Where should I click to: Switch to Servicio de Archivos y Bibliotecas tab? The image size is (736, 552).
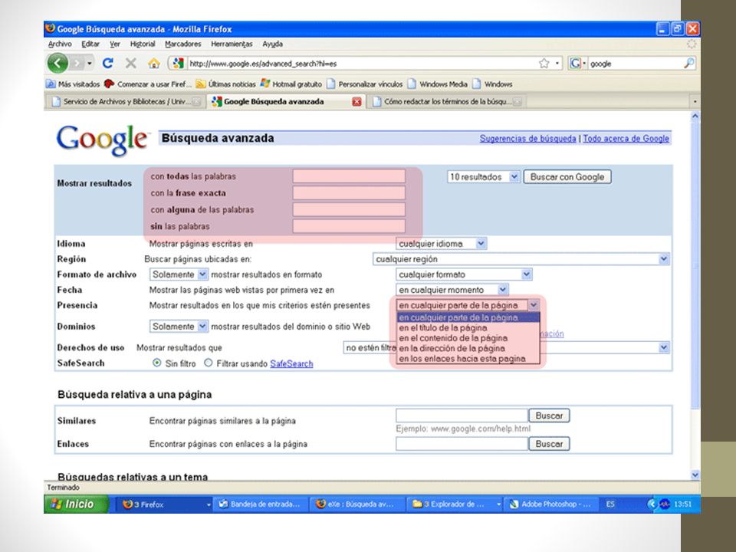coord(126,101)
